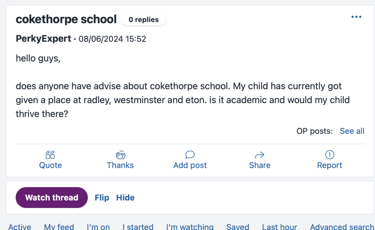Click the Share icon to share this thread
375x230 pixels.
(x=260, y=159)
